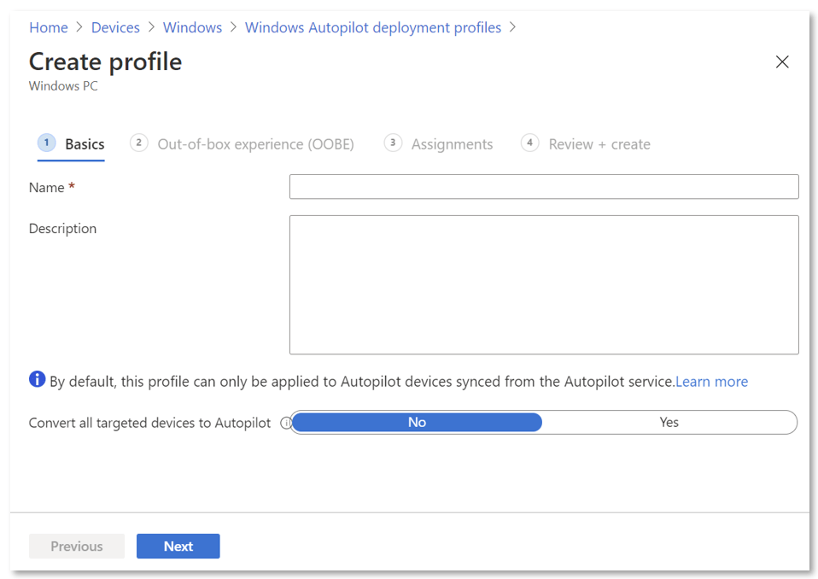This screenshot has height=579, width=818.
Task: Close the Create profile pane
Action: 781,61
